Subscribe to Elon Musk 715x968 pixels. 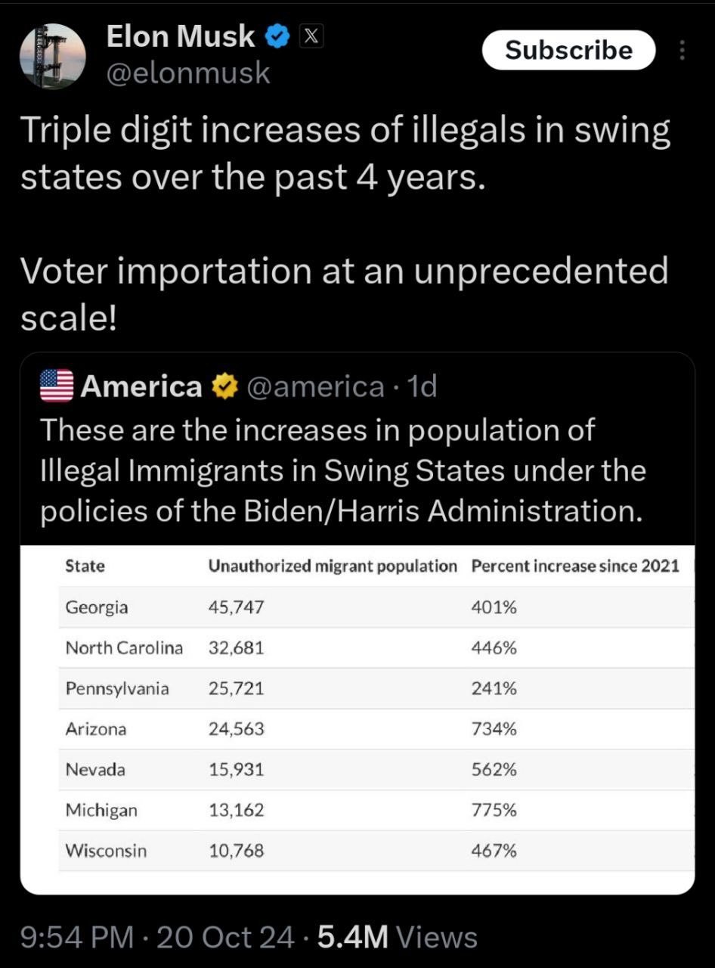568,50
